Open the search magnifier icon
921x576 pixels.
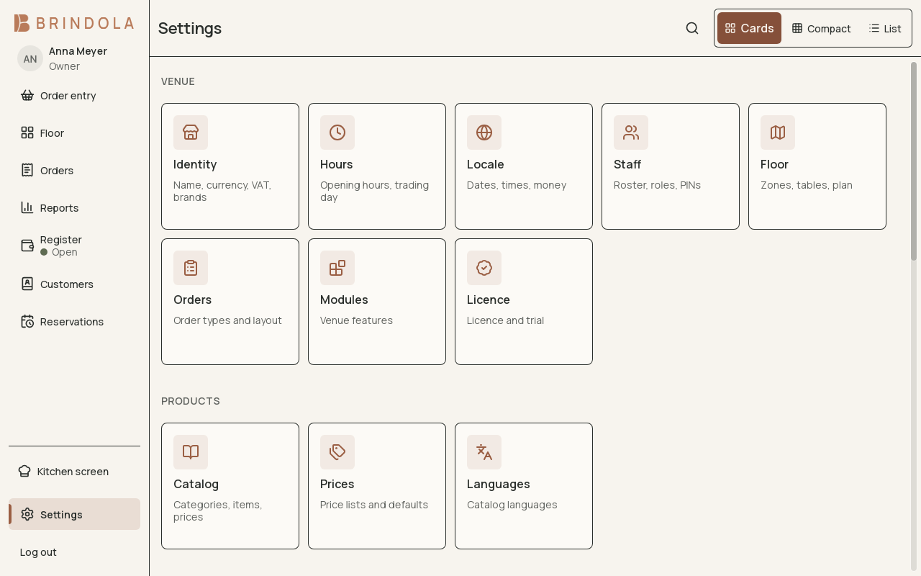tap(692, 28)
